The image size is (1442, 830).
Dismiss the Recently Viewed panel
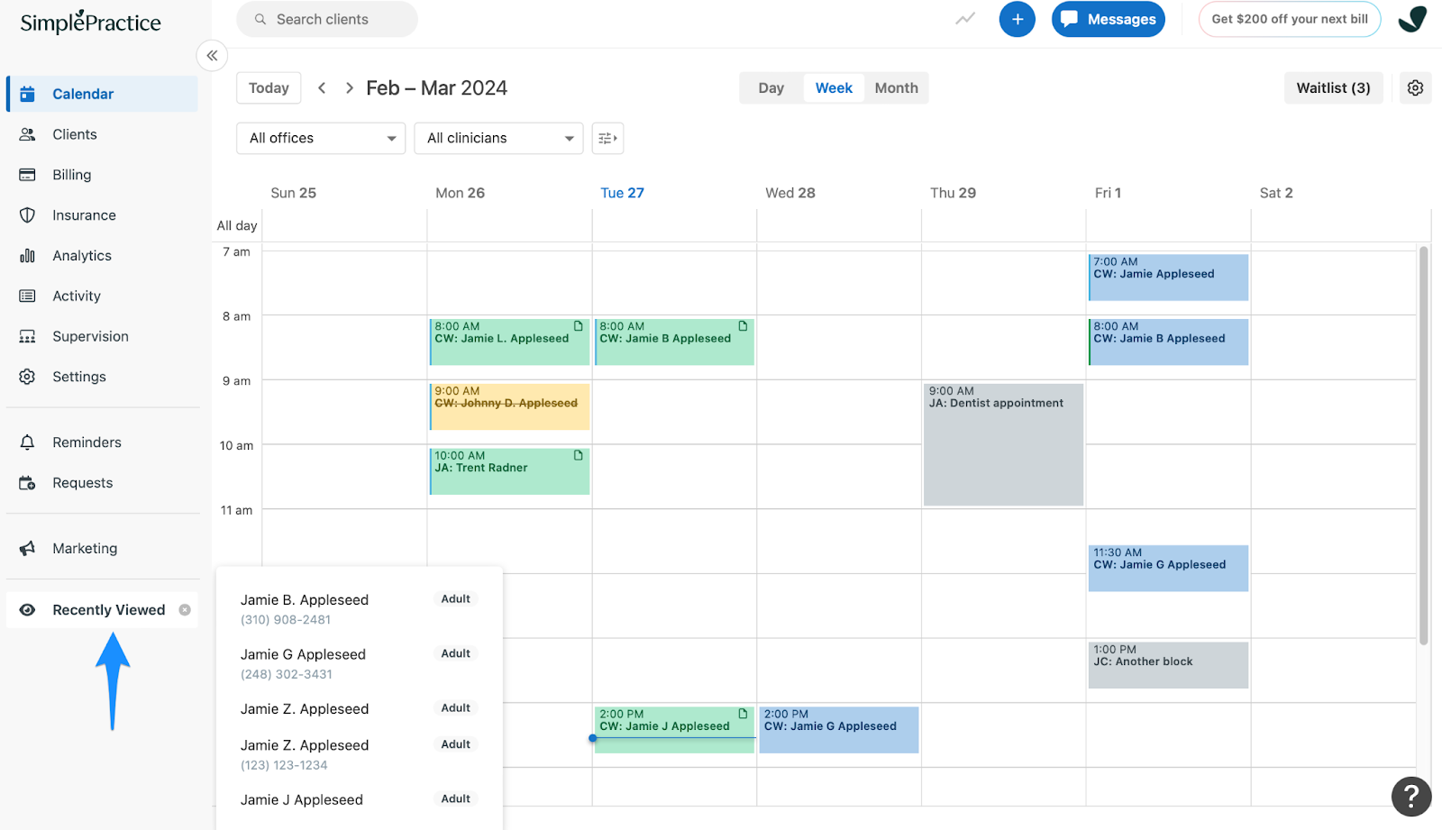187,609
